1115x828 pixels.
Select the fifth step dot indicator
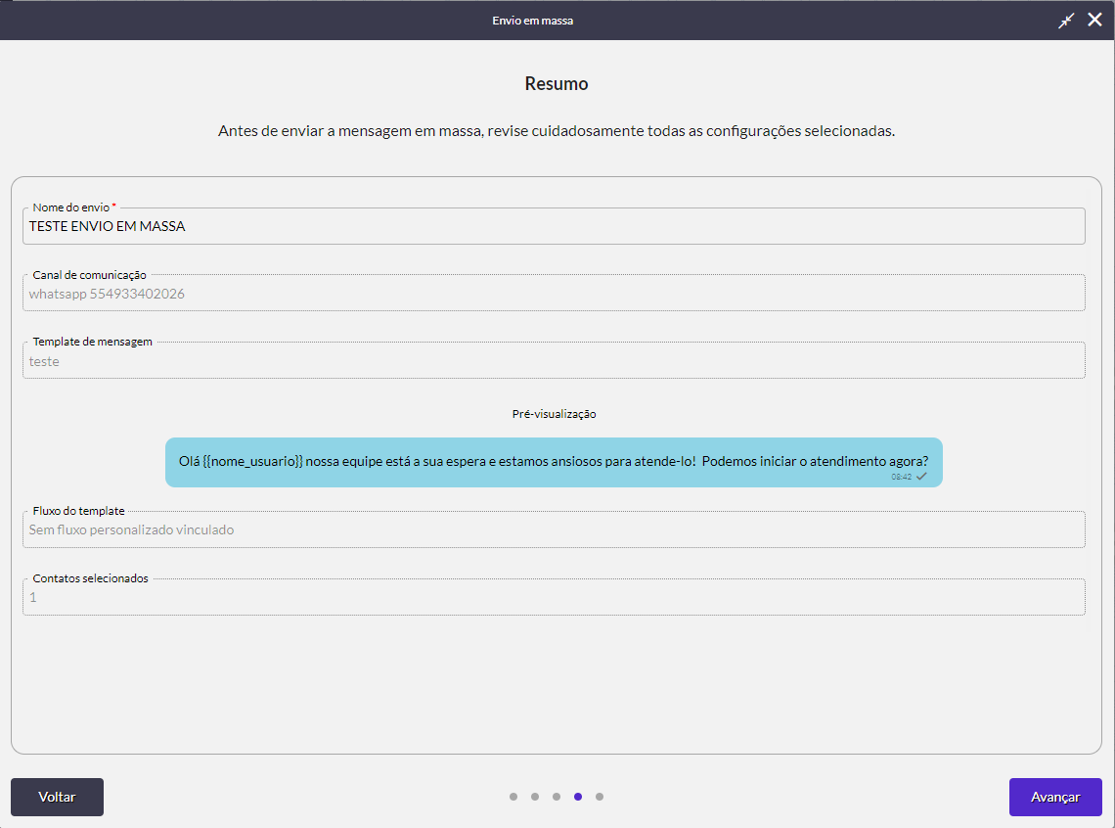click(600, 797)
